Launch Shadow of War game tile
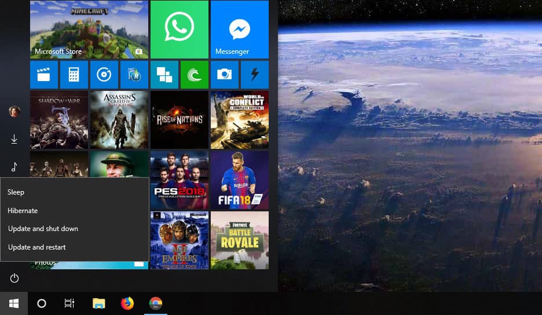542x315 pixels. [59, 120]
